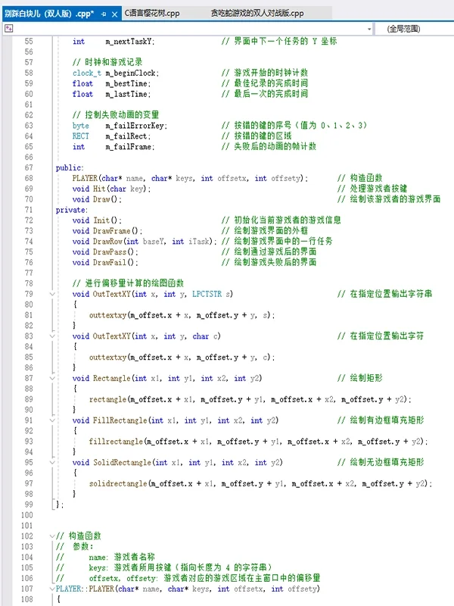This screenshot has width=454, height=606.
Task: Click the comment // 构造函数 on line 68
Action: [360, 178]
